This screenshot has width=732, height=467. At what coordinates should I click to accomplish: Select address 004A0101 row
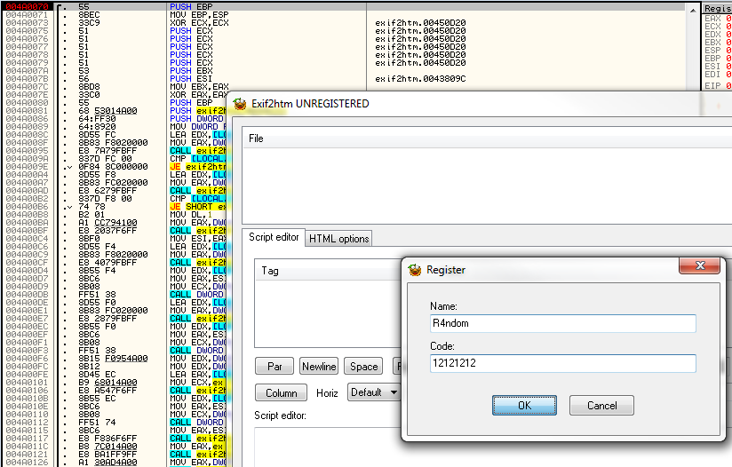click(x=115, y=382)
